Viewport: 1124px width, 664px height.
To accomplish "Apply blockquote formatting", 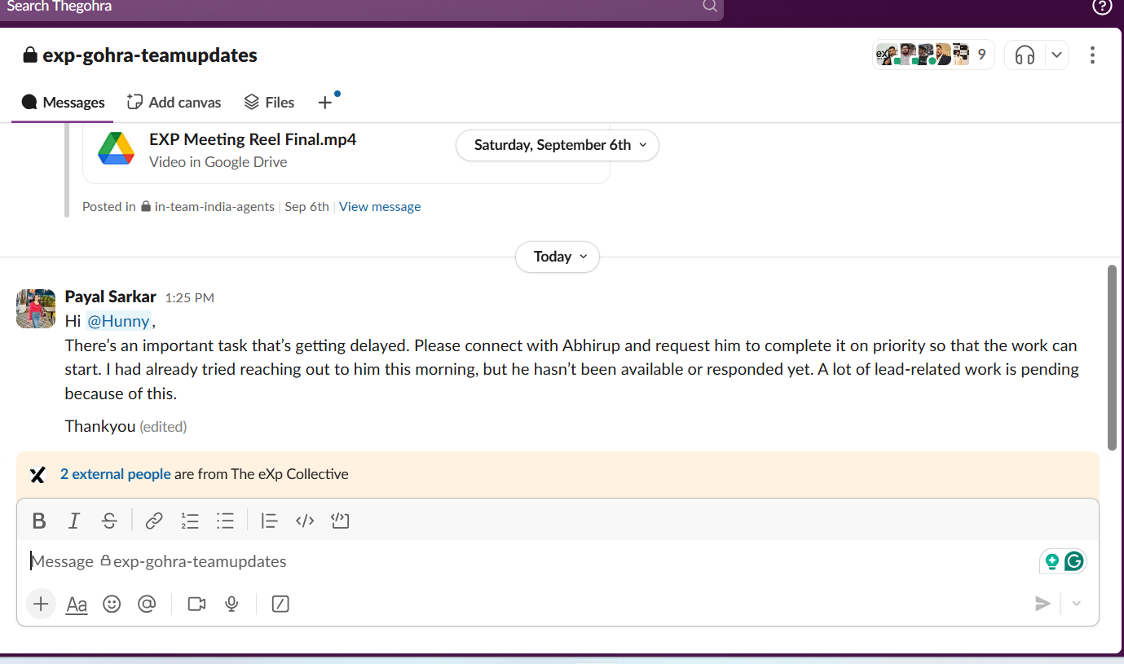I will pos(270,521).
